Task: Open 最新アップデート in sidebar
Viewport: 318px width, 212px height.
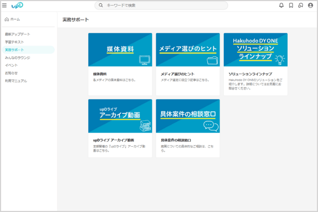Action: point(17,34)
